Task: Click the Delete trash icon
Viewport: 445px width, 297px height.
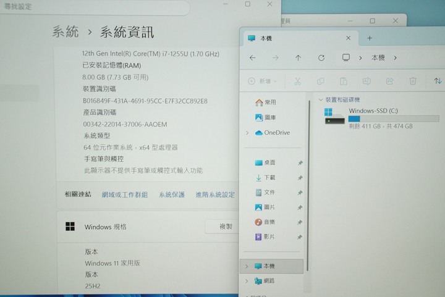Action: tap(413, 82)
